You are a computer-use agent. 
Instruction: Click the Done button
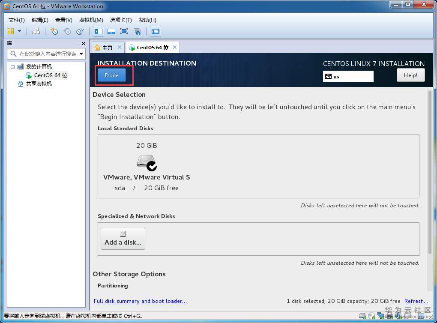tap(112, 75)
